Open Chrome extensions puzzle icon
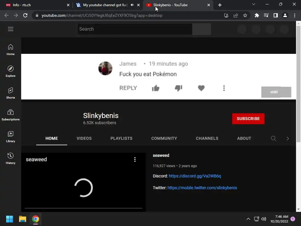 (x=257, y=15)
